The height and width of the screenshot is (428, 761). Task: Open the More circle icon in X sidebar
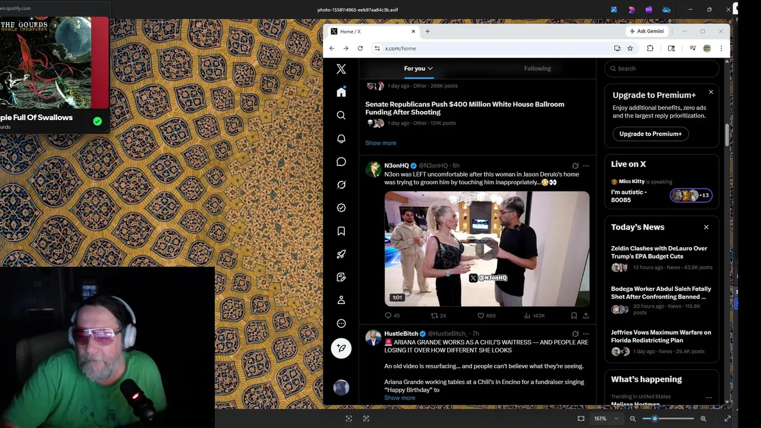pos(341,323)
